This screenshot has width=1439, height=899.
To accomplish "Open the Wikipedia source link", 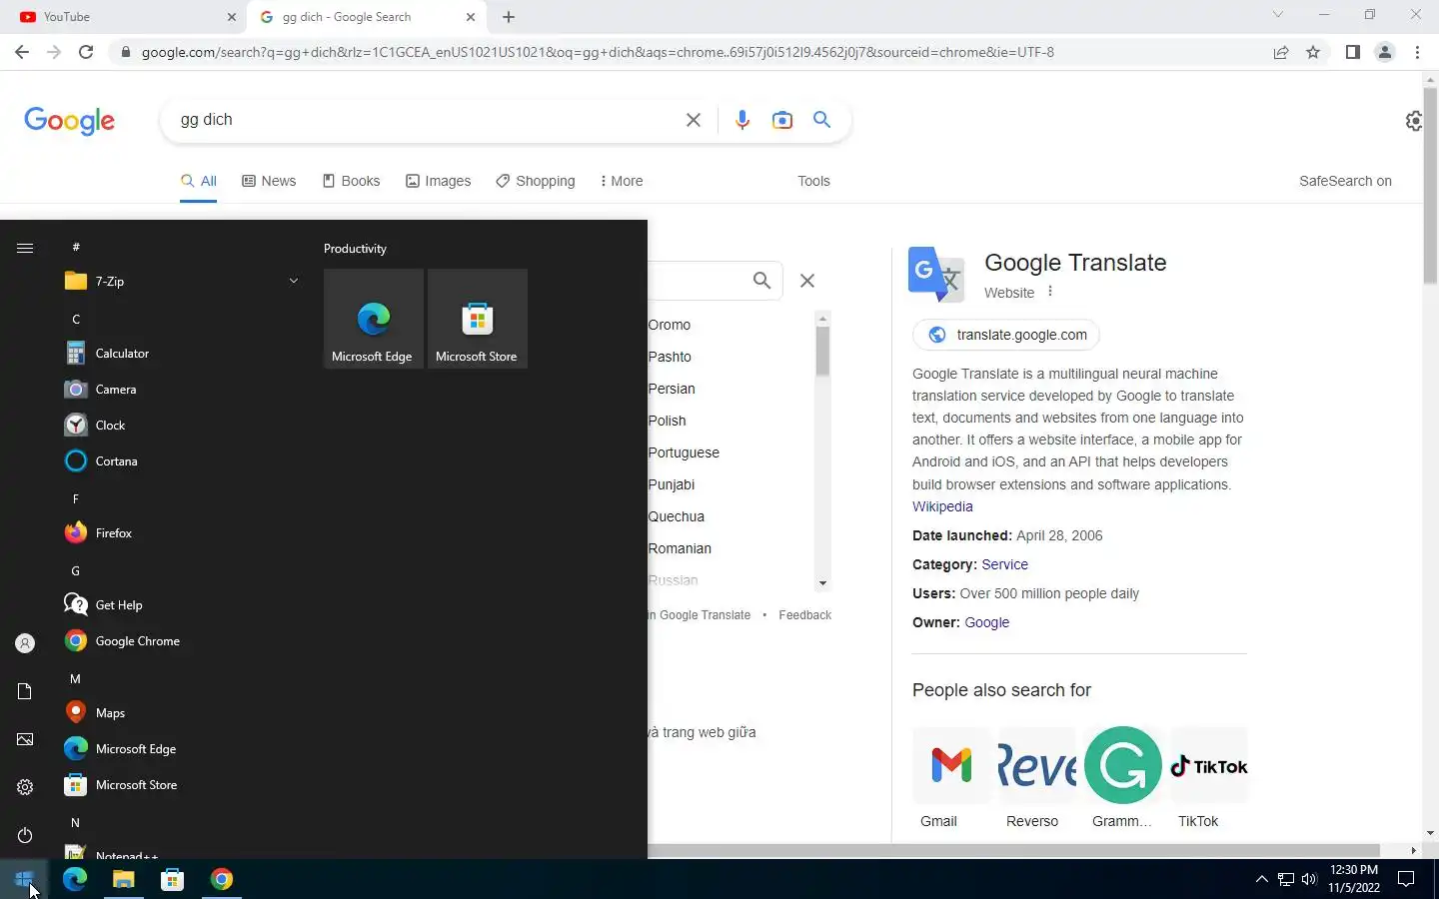I will 942,506.
